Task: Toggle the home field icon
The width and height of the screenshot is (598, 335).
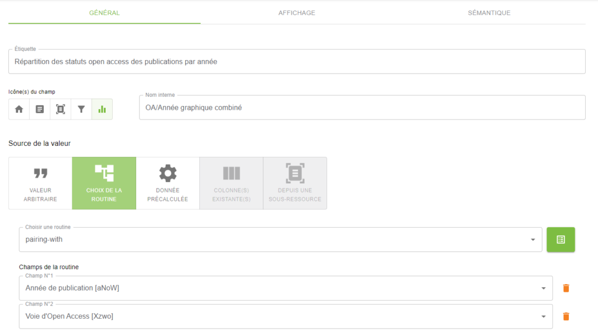Action: (x=19, y=109)
